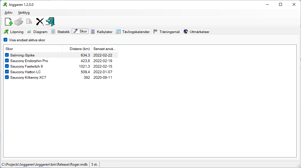This screenshot has width=301, height=168.
Task: Select the Saucony Kilkenny XC7 name
Action: 28,78
